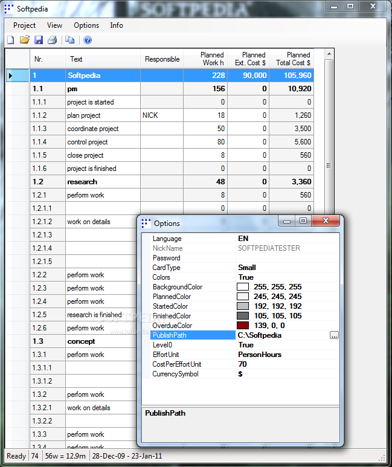
Task: Click the OverdueColor dark red swatch
Action: click(x=243, y=326)
